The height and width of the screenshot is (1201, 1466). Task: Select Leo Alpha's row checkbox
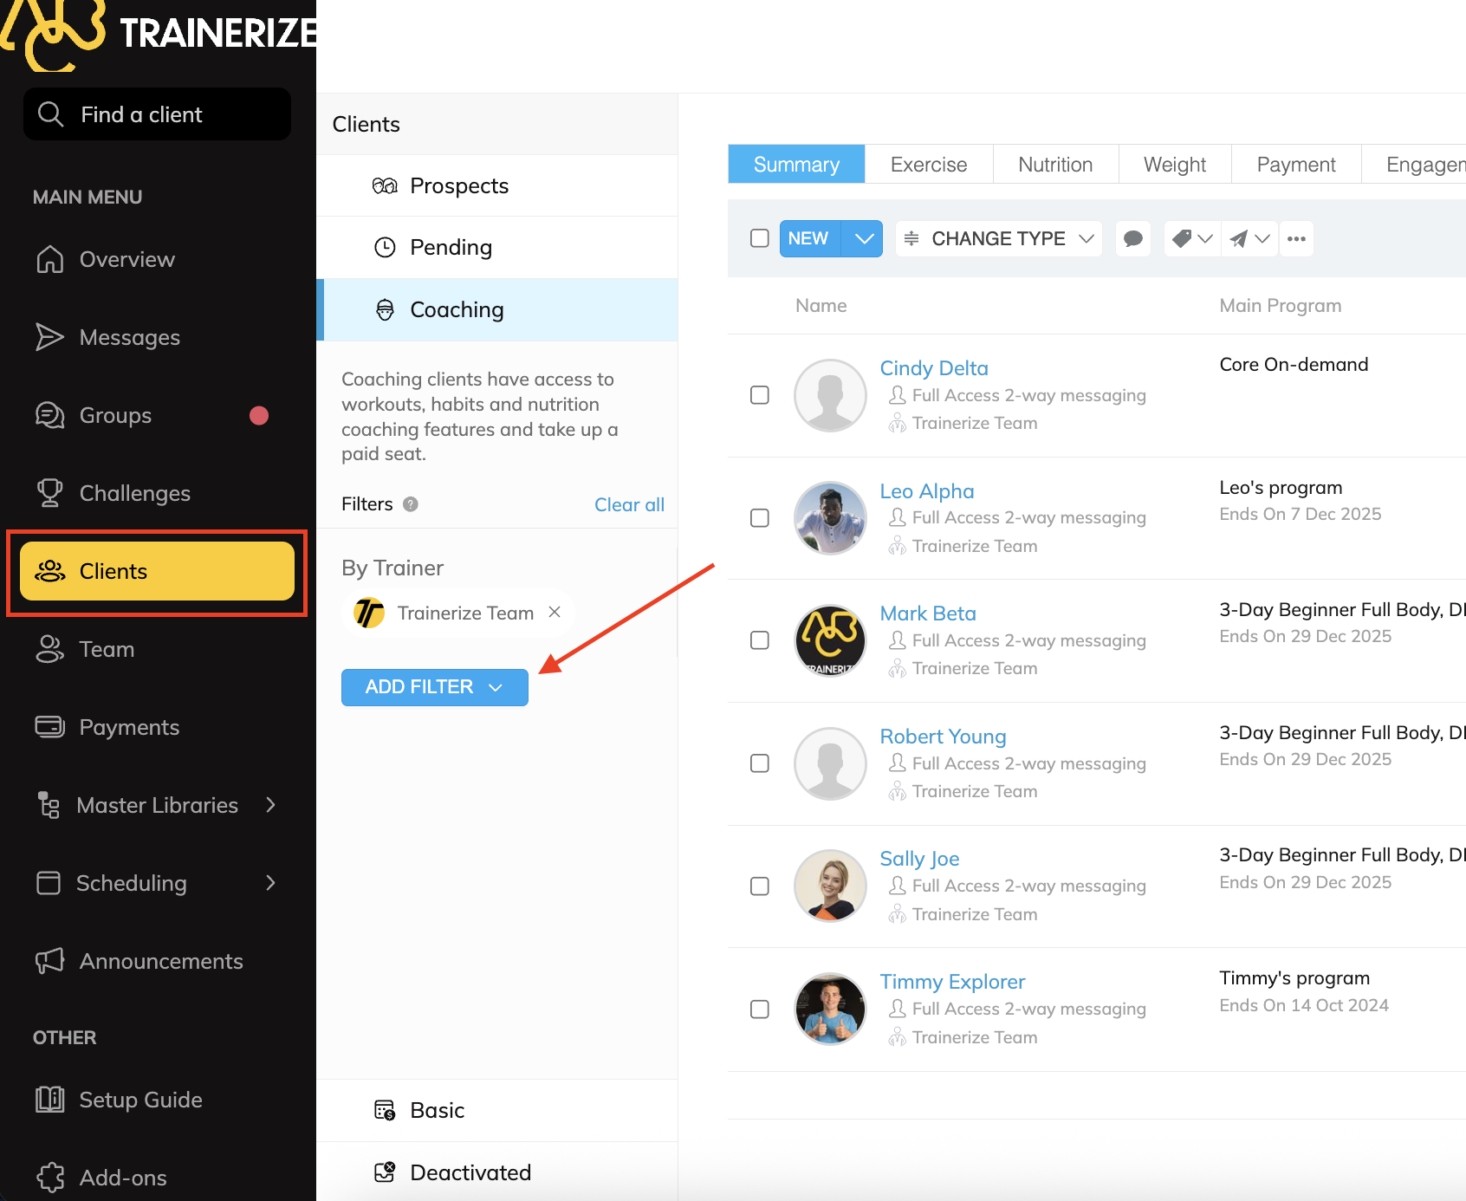[760, 518]
